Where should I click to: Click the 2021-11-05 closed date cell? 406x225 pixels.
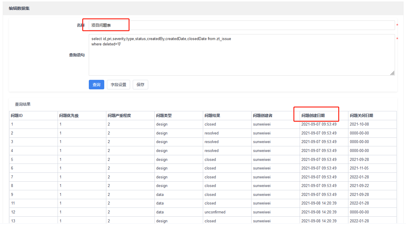pyautogui.click(x=359, y=168)
